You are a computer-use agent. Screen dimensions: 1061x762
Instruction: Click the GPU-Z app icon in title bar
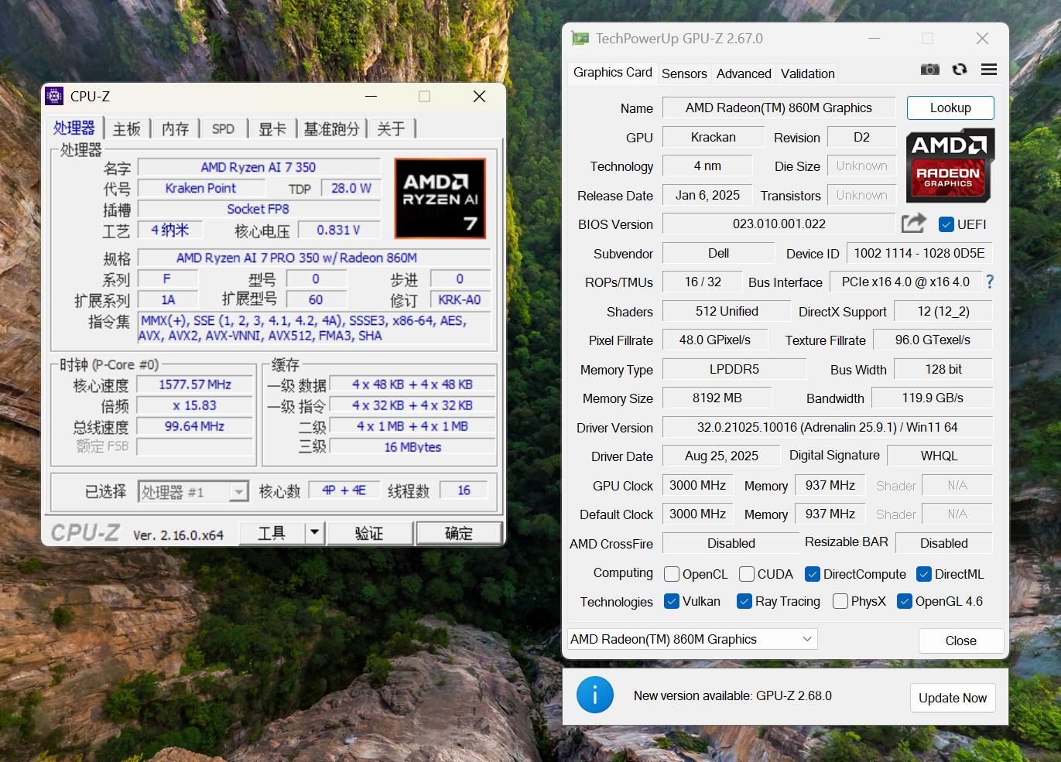580,38
